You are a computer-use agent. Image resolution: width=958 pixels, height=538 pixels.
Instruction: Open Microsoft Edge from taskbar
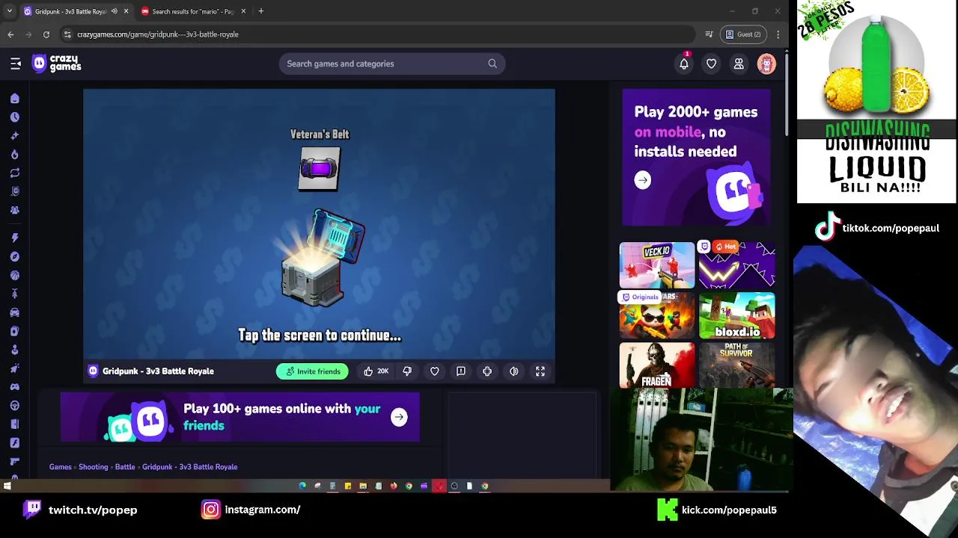[302, 486]
